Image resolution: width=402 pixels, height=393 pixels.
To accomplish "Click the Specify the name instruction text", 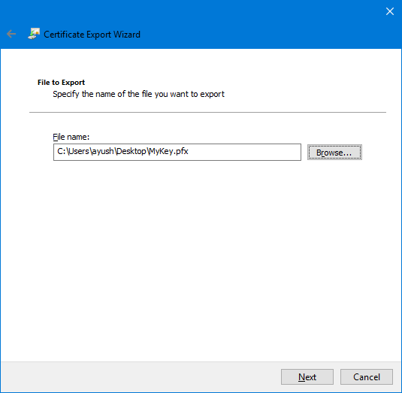I will coord(138,94).
